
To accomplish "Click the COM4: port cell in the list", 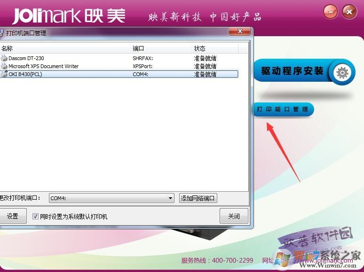I will tap(141, 74).
